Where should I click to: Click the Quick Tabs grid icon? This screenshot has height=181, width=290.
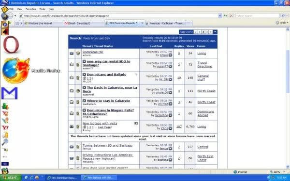(17, 23)
